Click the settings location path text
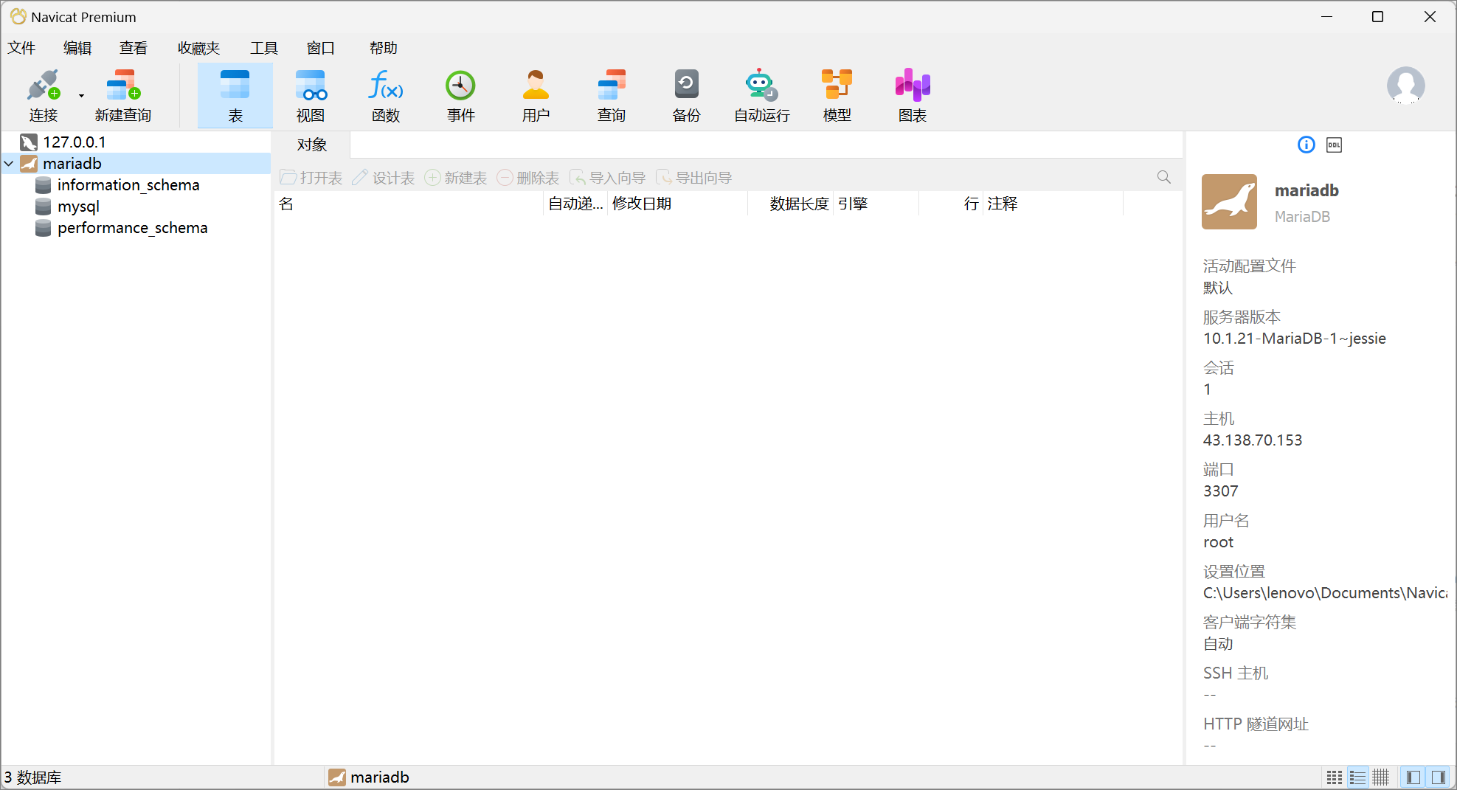Viewport: 1457px width, 790px height. (1325, 593)
